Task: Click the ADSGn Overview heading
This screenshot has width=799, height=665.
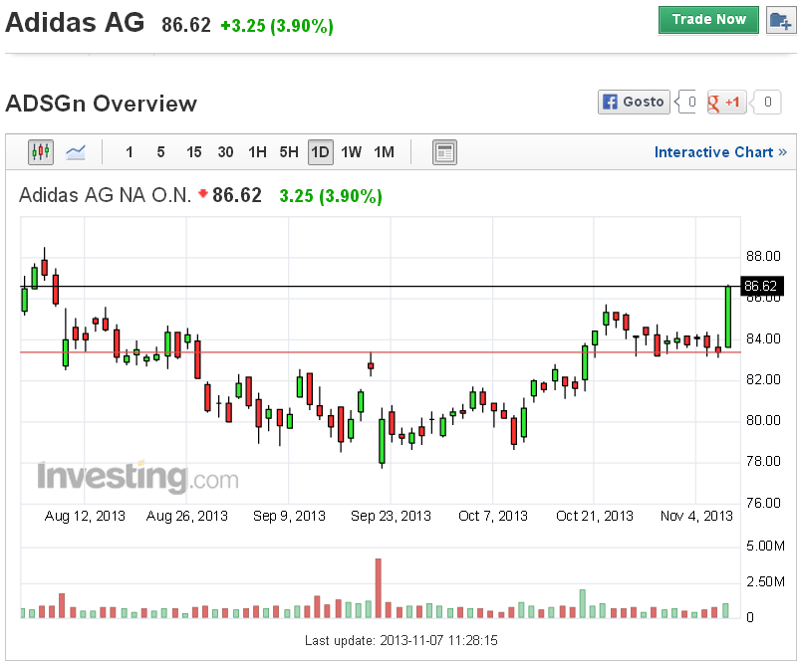Action: [x=101, y=104]
